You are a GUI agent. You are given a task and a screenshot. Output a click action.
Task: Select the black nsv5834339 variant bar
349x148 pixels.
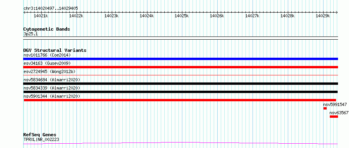coord(180,92)
